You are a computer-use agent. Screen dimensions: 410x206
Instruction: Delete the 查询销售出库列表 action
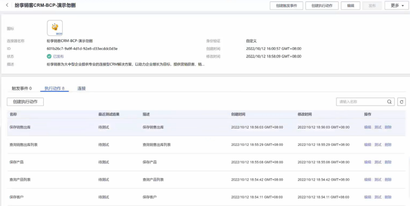point(388,144)
